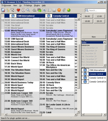Click the Comedy Central header logo icon

[49, 16]
